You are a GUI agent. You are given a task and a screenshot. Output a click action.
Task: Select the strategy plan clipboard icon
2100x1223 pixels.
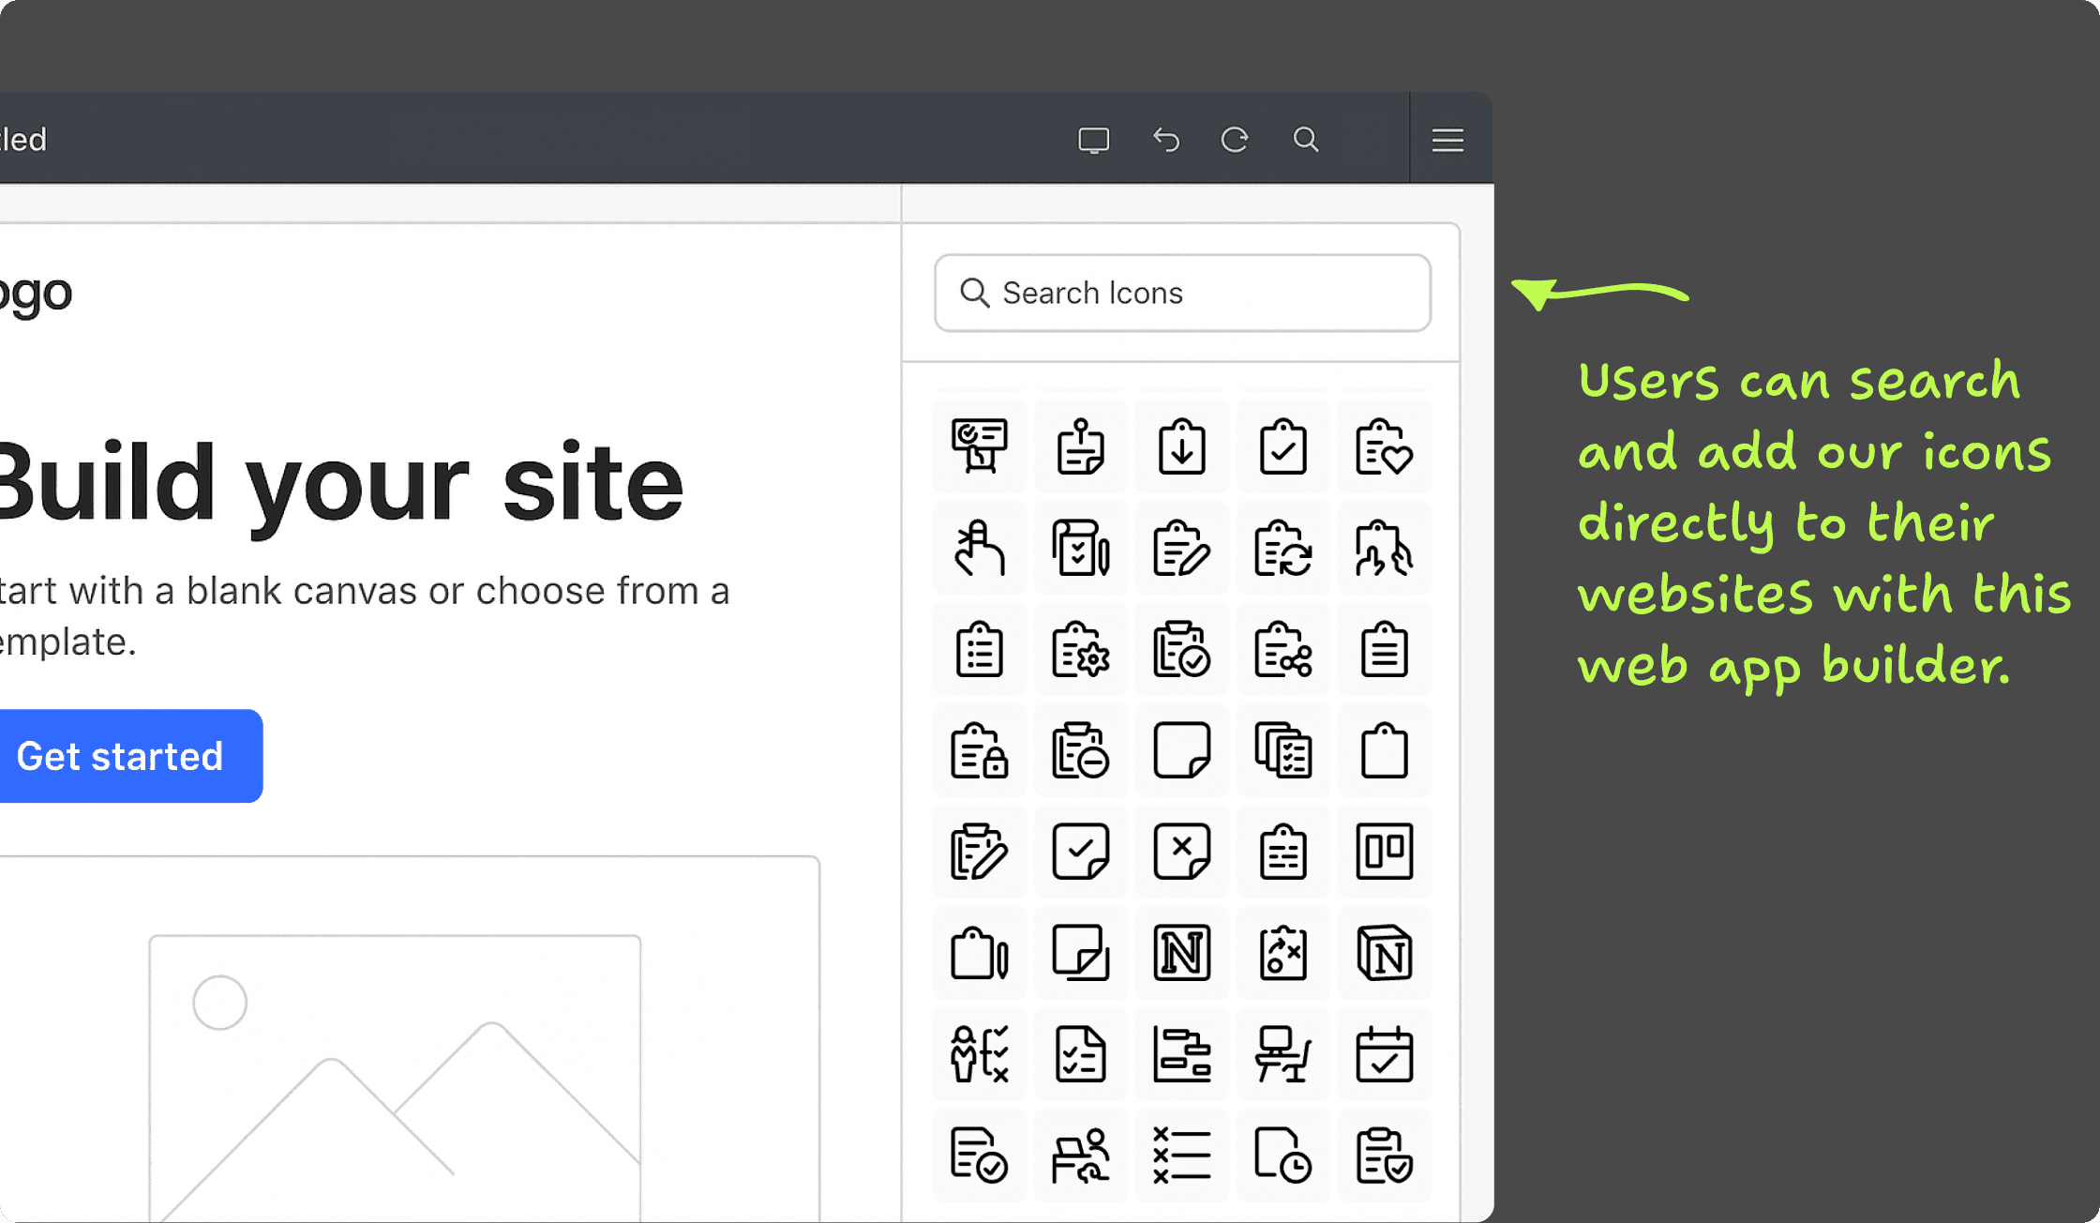(1283, 954)
